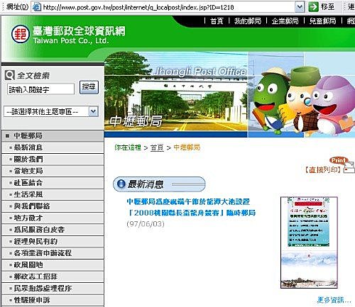Click the address bar URL text

(138, 7)
